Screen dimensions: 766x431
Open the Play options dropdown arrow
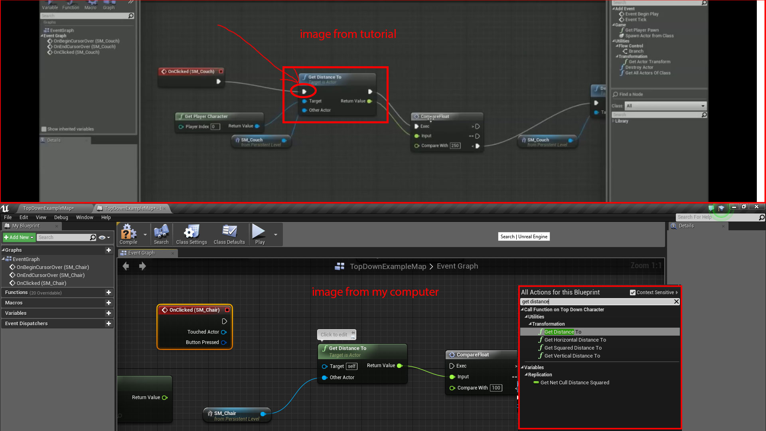click(275, 235)
